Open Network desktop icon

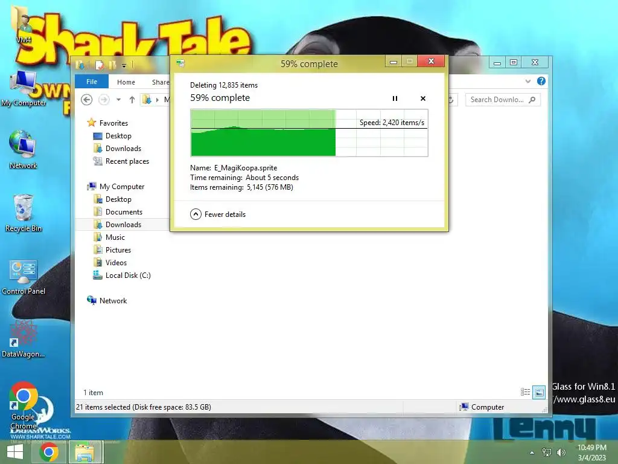pos(23,150)
